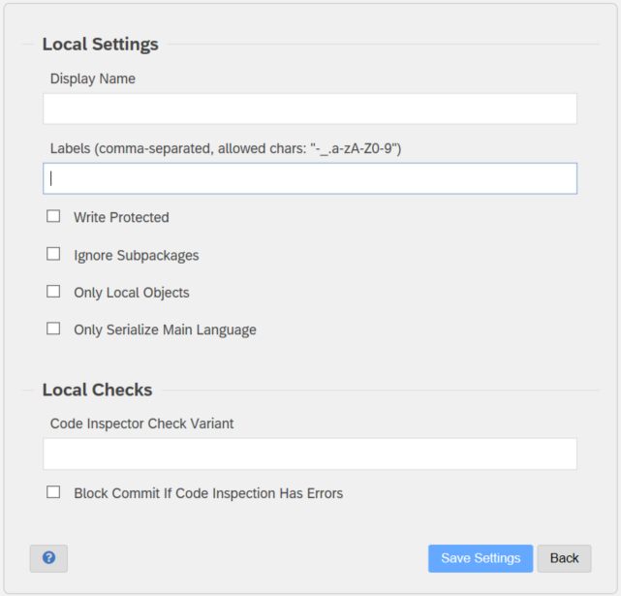The width and height of the screenshot is (621, 596).
Task: Click the Local Checks section heading
Action: click(97, 390)
